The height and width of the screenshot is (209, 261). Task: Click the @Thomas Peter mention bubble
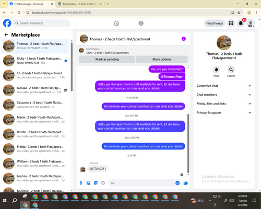(x=172, y=77)
